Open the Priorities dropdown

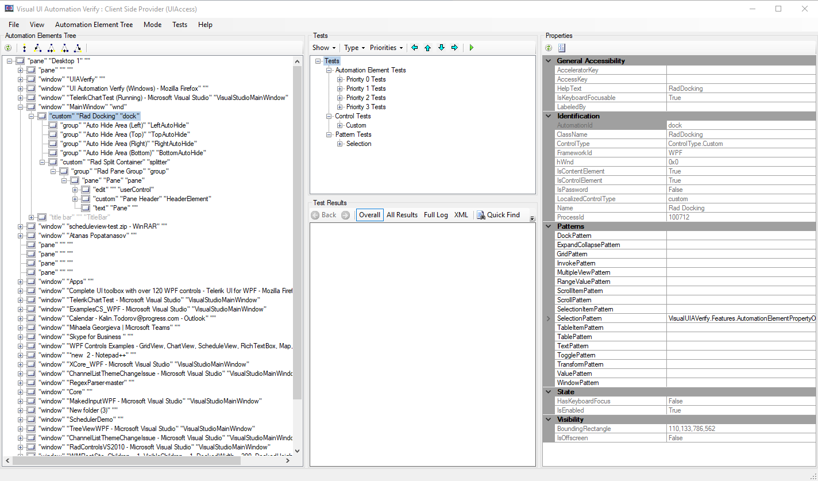pyautogui.click(x=386, y=48)
